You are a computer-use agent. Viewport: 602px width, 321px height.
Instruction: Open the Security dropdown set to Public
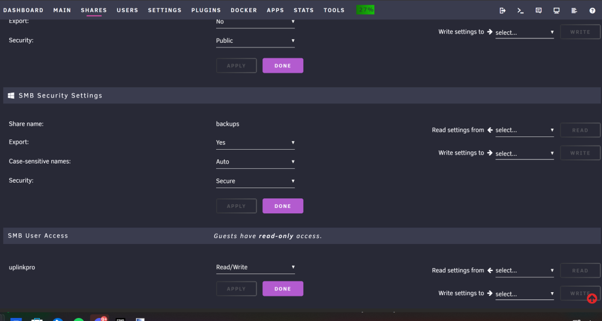[255, 41]
